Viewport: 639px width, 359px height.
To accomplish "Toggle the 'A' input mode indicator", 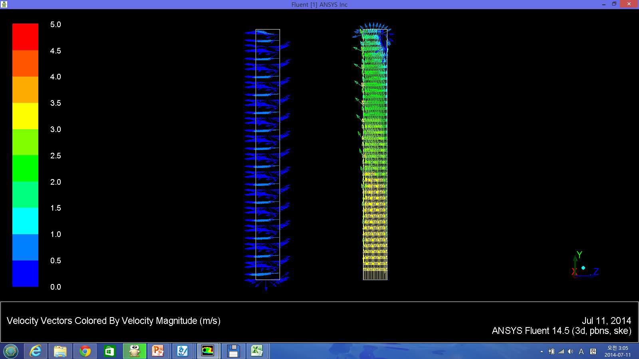I will click(581, 351).
